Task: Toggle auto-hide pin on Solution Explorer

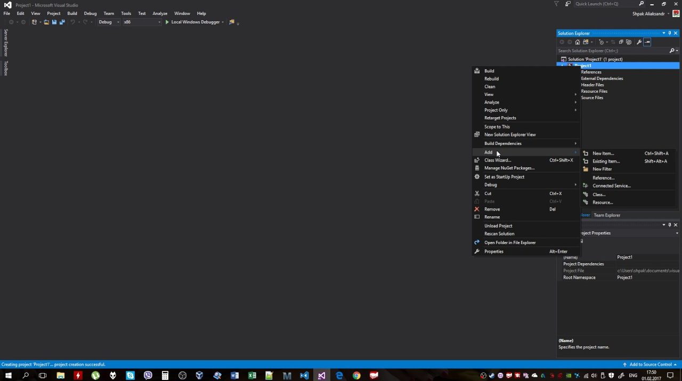Action: pos(670,33)
